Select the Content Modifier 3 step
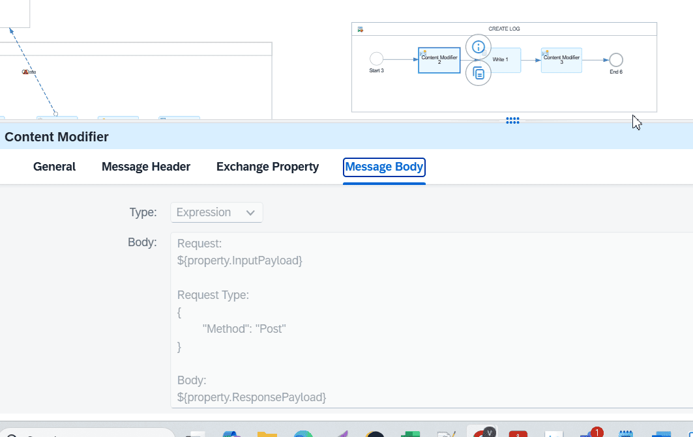The width and height of the screenshot is (693, 437). click(561, 60)
